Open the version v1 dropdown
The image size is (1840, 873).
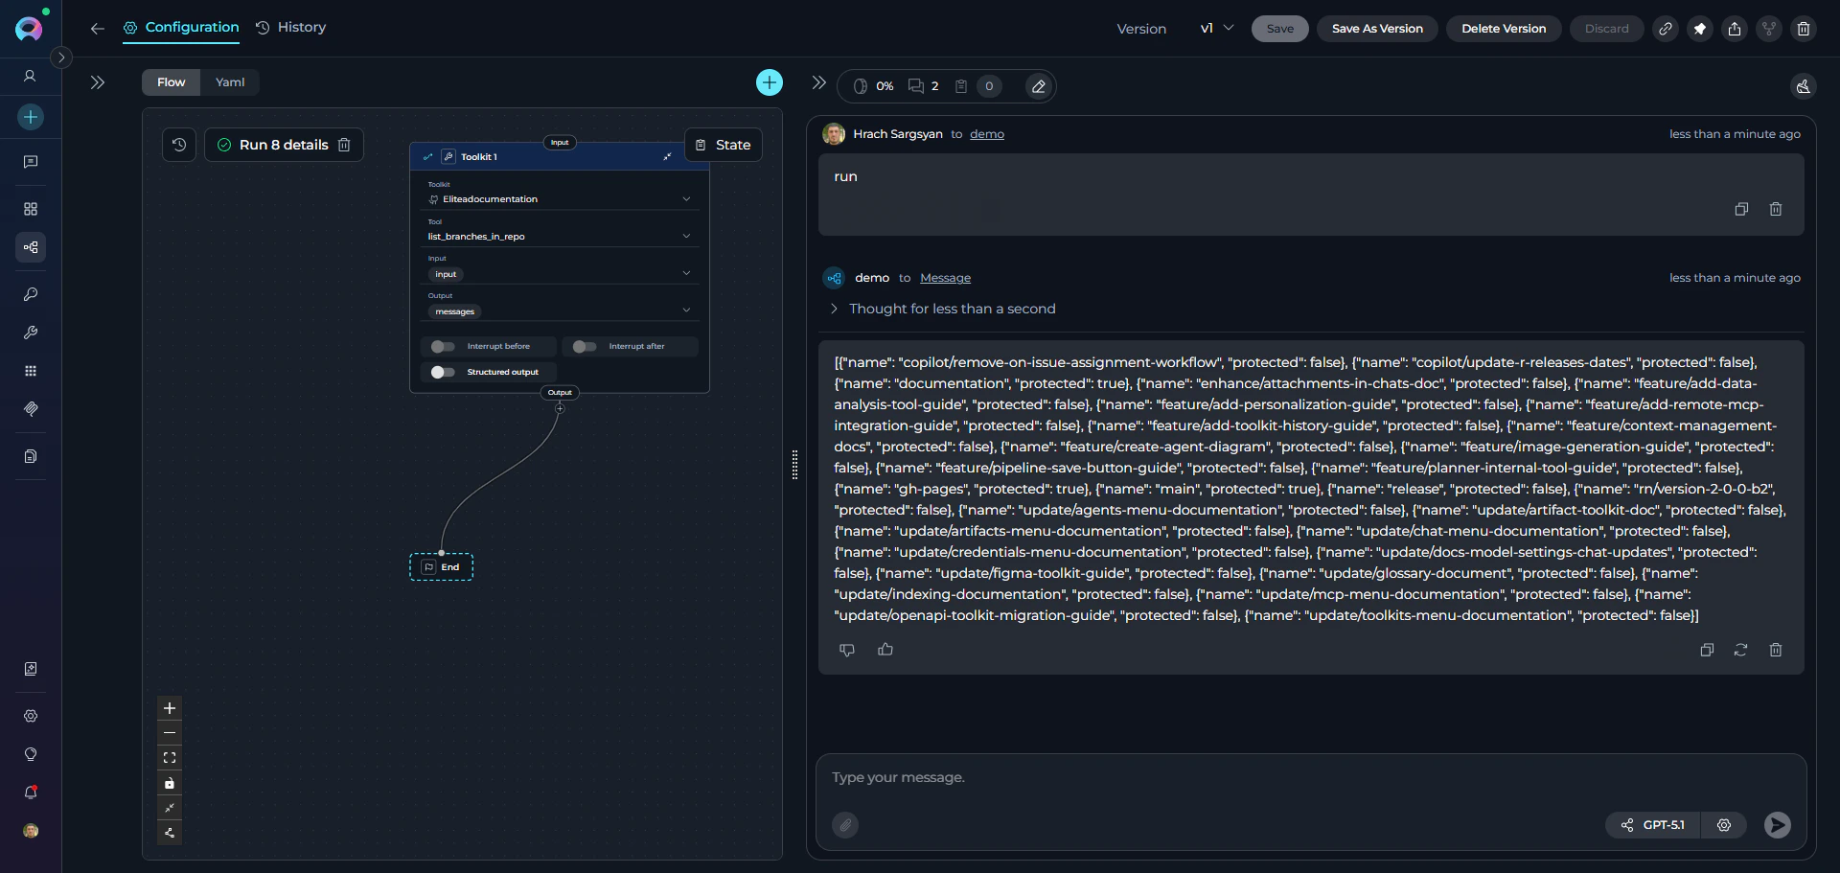pos(1217,29)
